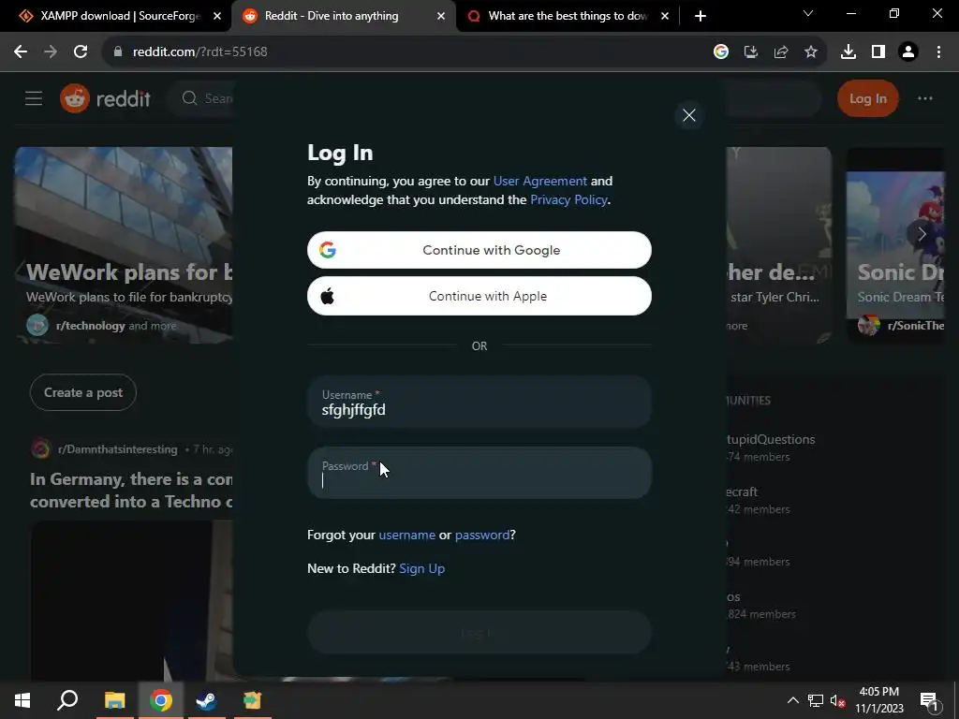Continue with Google sign-in

(479, 250)
